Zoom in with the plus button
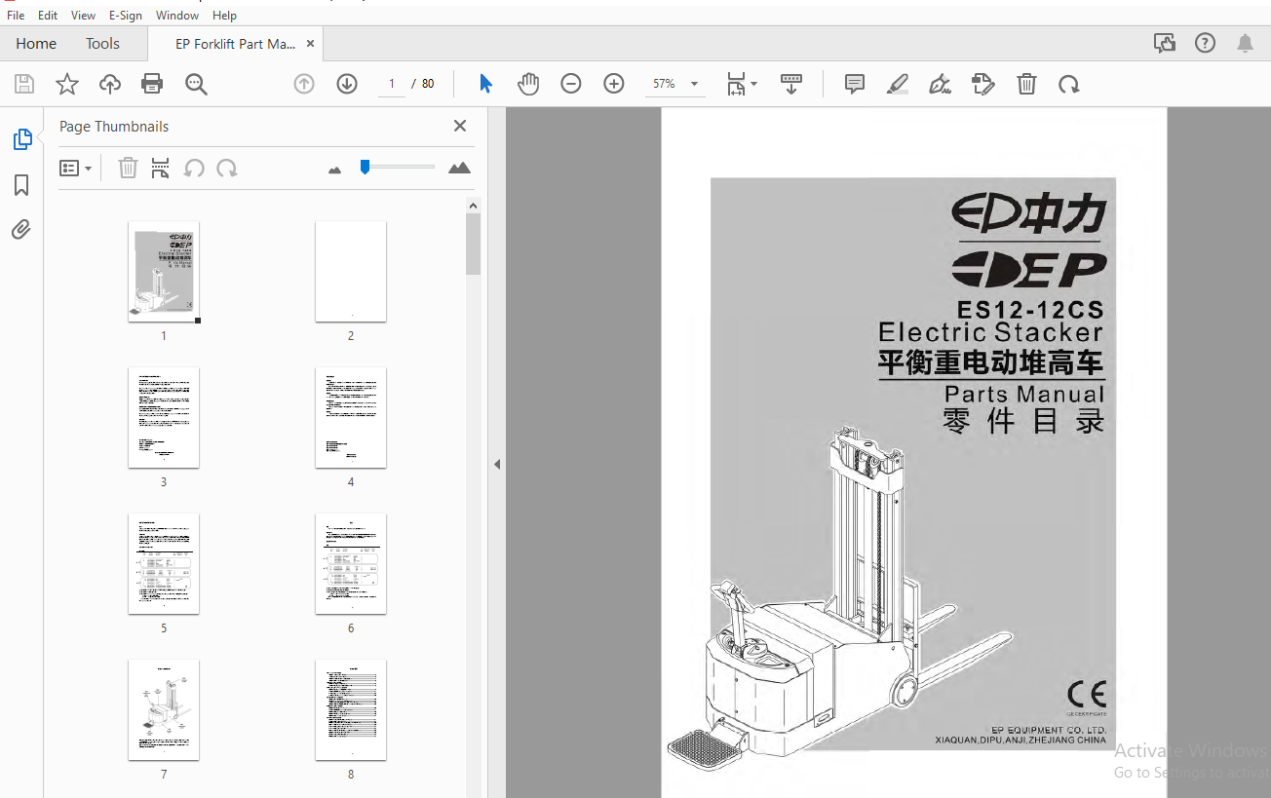The width and height of the screenshot is (1271, 798). 614,84
